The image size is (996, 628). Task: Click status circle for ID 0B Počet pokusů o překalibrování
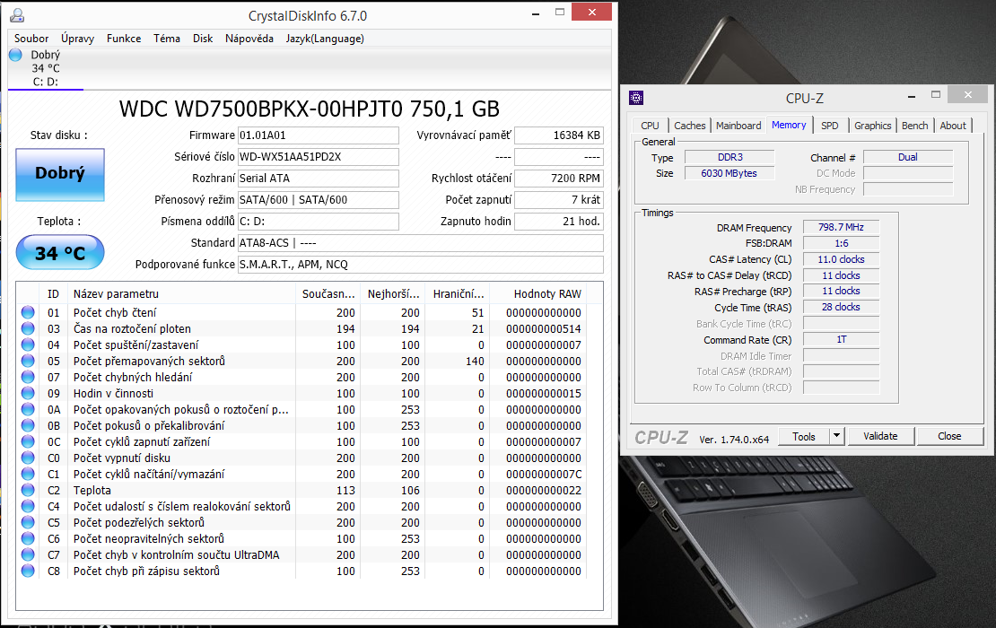tap(28, 425)
